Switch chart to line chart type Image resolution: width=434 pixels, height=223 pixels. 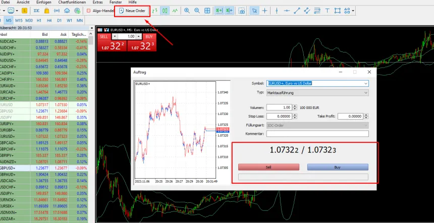[x=175, y=11]
